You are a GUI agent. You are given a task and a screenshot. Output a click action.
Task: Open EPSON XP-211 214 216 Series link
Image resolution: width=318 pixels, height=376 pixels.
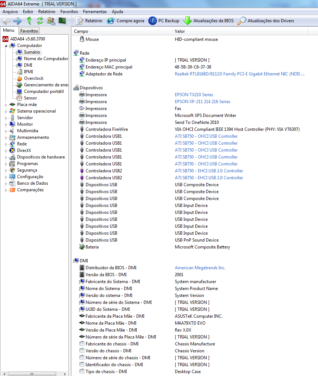(x=203, y=102)
